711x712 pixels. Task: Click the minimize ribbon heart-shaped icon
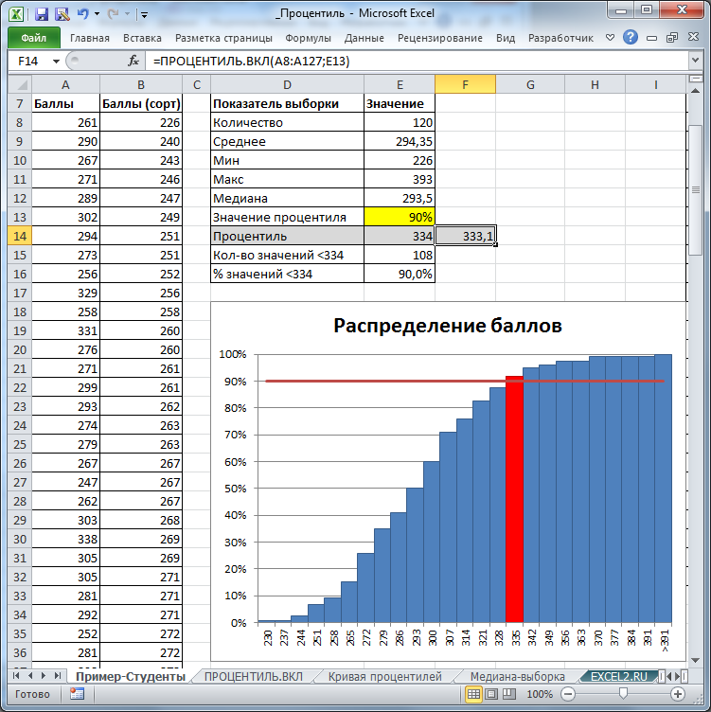point(611,37)
